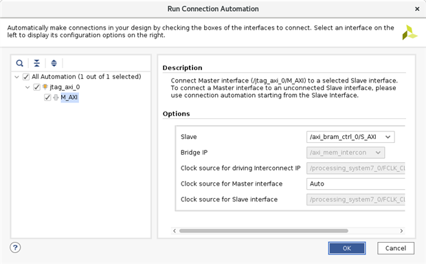Click the Clock source for Master interface label
Screen dimensions: 426x264
coord(232,184)
